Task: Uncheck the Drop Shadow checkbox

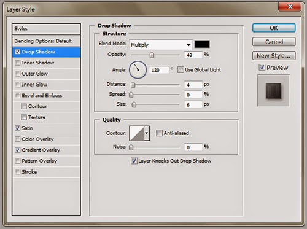Action: tap(18, 52)
